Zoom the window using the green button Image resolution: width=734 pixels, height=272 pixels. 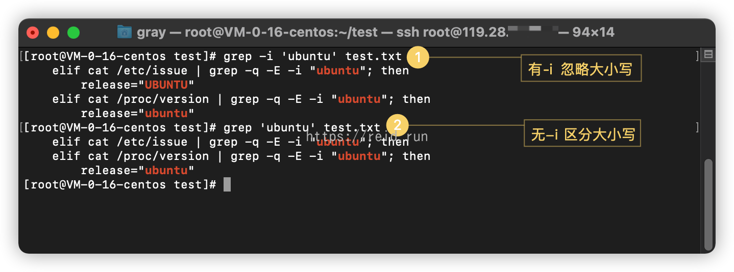[x=74, y=33]
